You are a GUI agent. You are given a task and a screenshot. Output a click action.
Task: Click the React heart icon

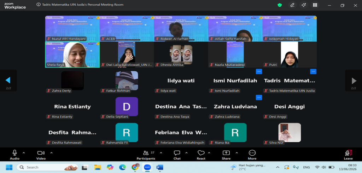pos(201,155)
